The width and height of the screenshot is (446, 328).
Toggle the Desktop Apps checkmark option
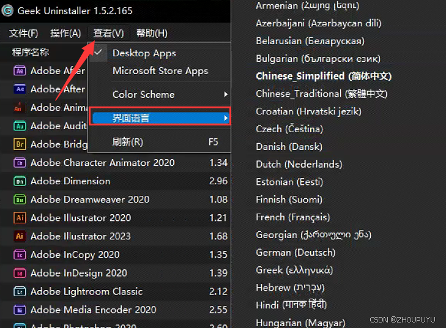pyautogui.click(x=160, y=53)
